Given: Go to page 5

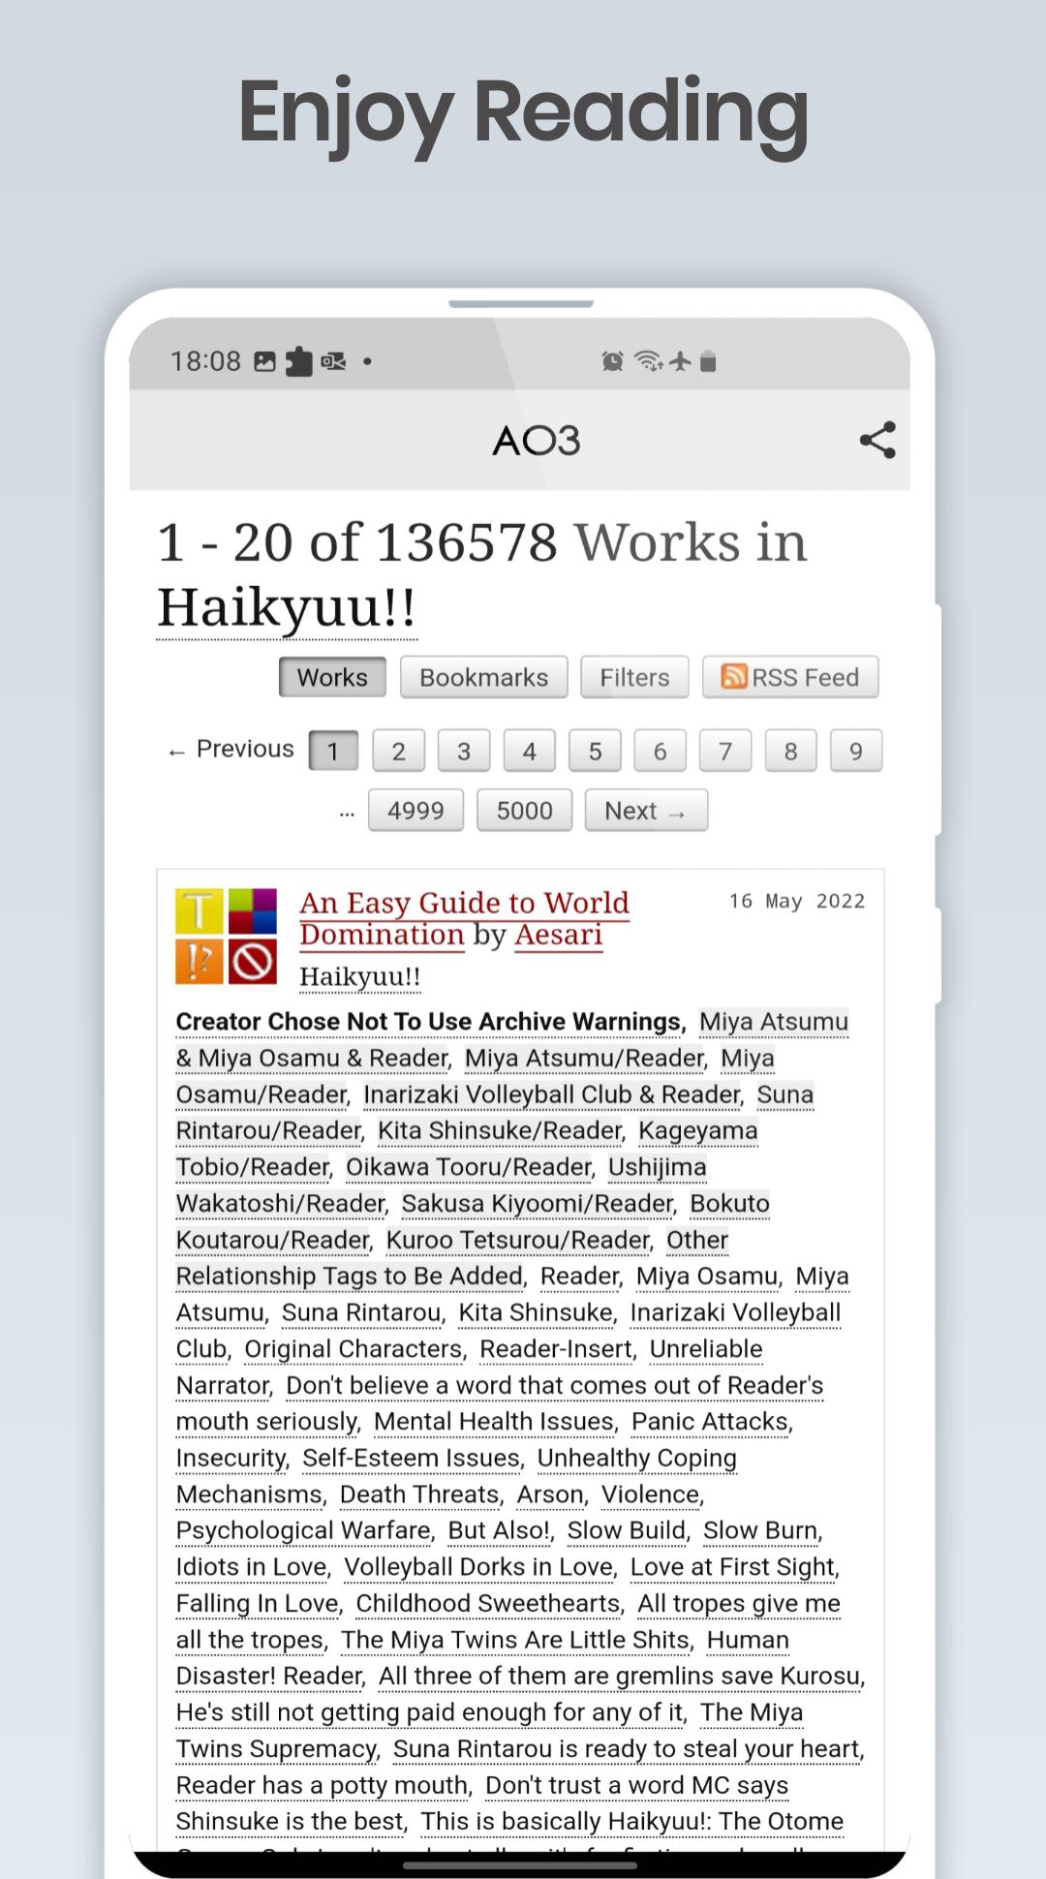Looking at the screenshot, I should click(x=595, y=751).
